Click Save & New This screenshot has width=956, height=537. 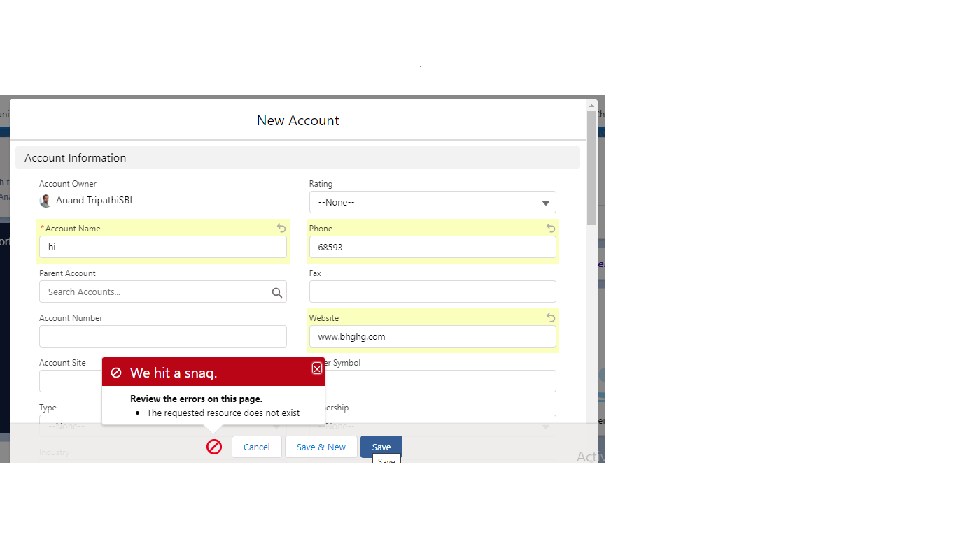click(x=321, y=447)
